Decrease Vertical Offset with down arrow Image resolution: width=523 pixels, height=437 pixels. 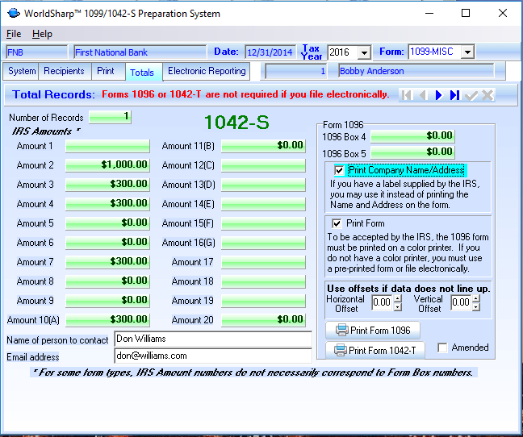point(476,307)
